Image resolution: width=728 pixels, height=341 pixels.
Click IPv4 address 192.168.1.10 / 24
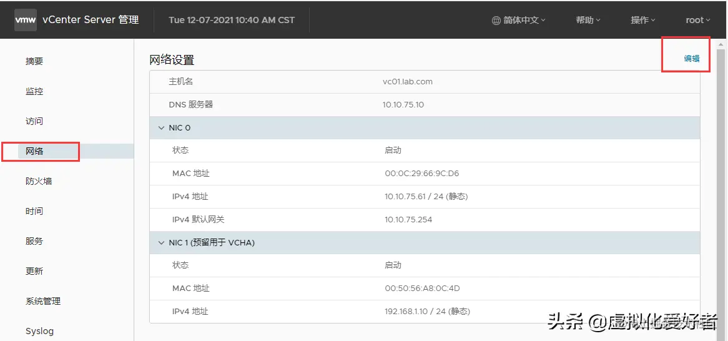[x=428, y=311]
